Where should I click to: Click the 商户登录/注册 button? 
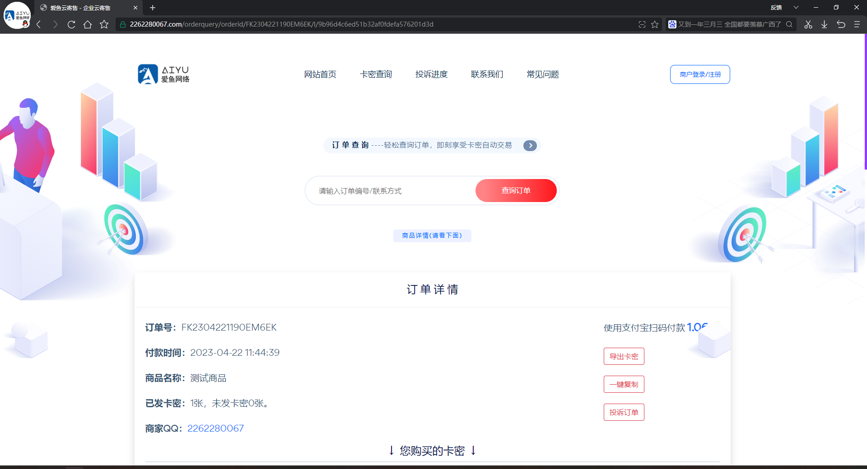(x=700, y=74)
